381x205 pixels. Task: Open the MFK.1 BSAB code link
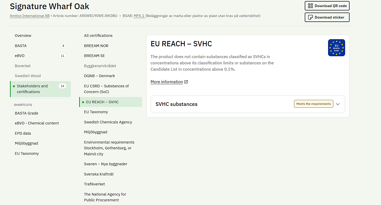point(139,16)
